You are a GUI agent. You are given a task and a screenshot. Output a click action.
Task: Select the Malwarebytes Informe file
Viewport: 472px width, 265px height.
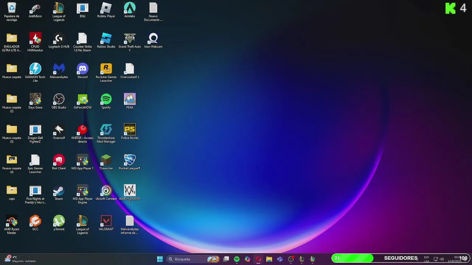(x=130, y=225)
